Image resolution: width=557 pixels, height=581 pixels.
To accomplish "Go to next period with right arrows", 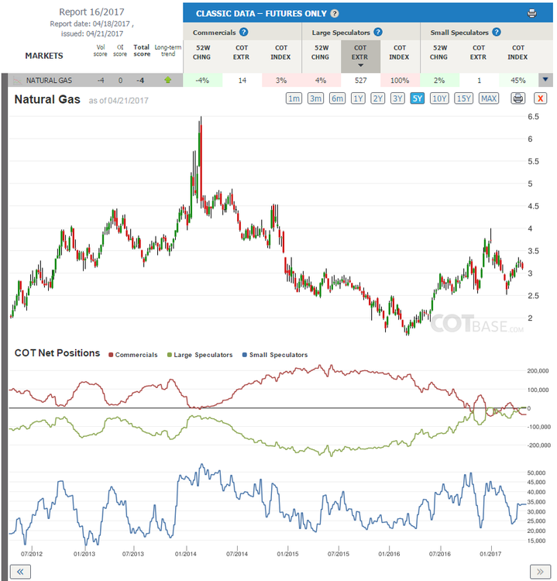I will click(540, 572).
